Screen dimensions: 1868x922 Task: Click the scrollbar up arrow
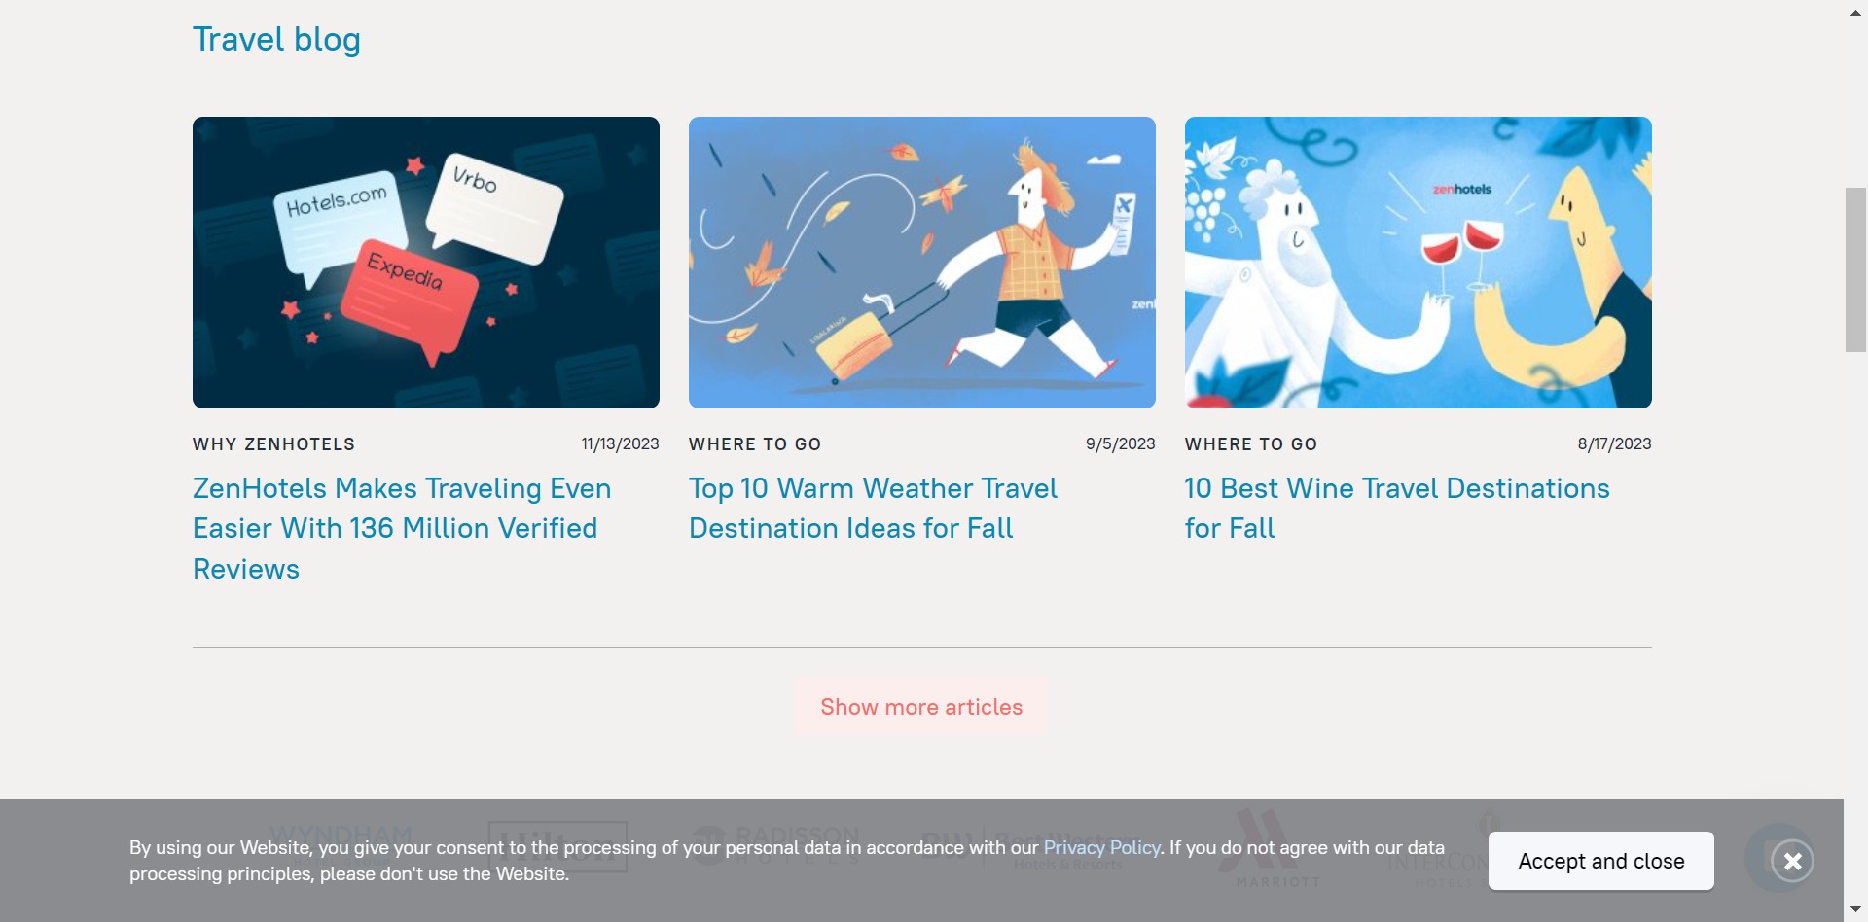tap(1855, 13)
